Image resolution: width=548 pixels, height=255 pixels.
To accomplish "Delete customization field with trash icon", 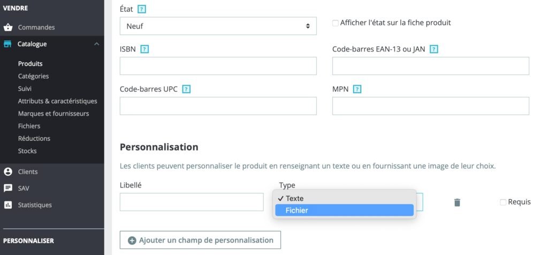I will click(457, 202).
